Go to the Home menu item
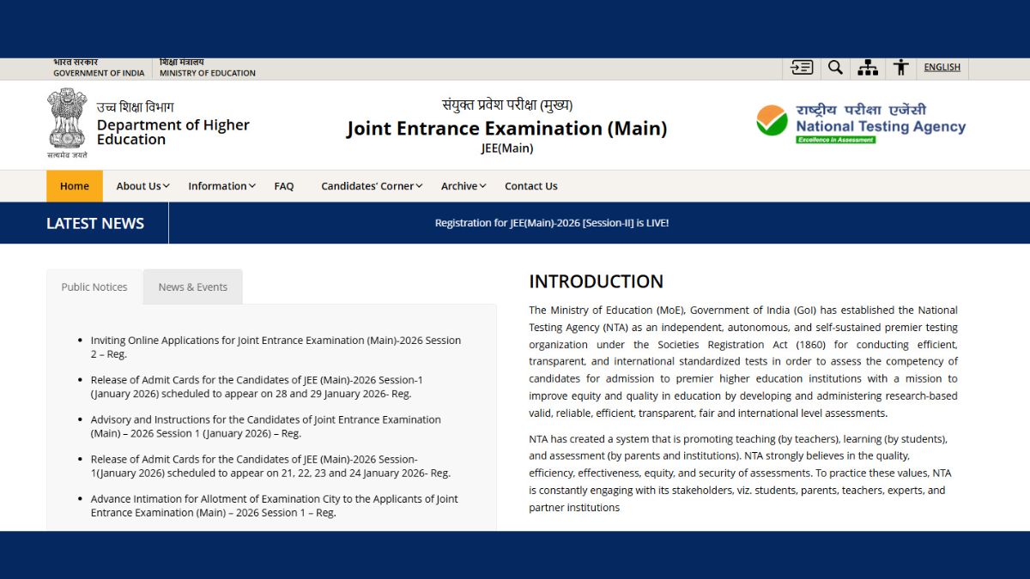The width and height of the screenshot is (1030, 579). click(x=75, y=186)
